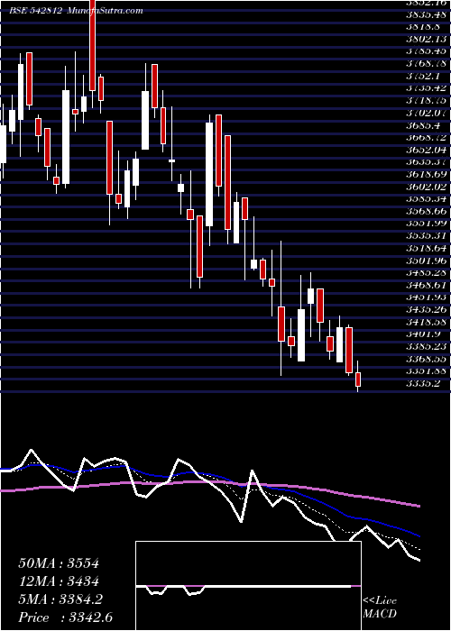This screenshot has height=631, width=451.
Task: Select the Price : 3342.6 value
Action: (65, 617)
